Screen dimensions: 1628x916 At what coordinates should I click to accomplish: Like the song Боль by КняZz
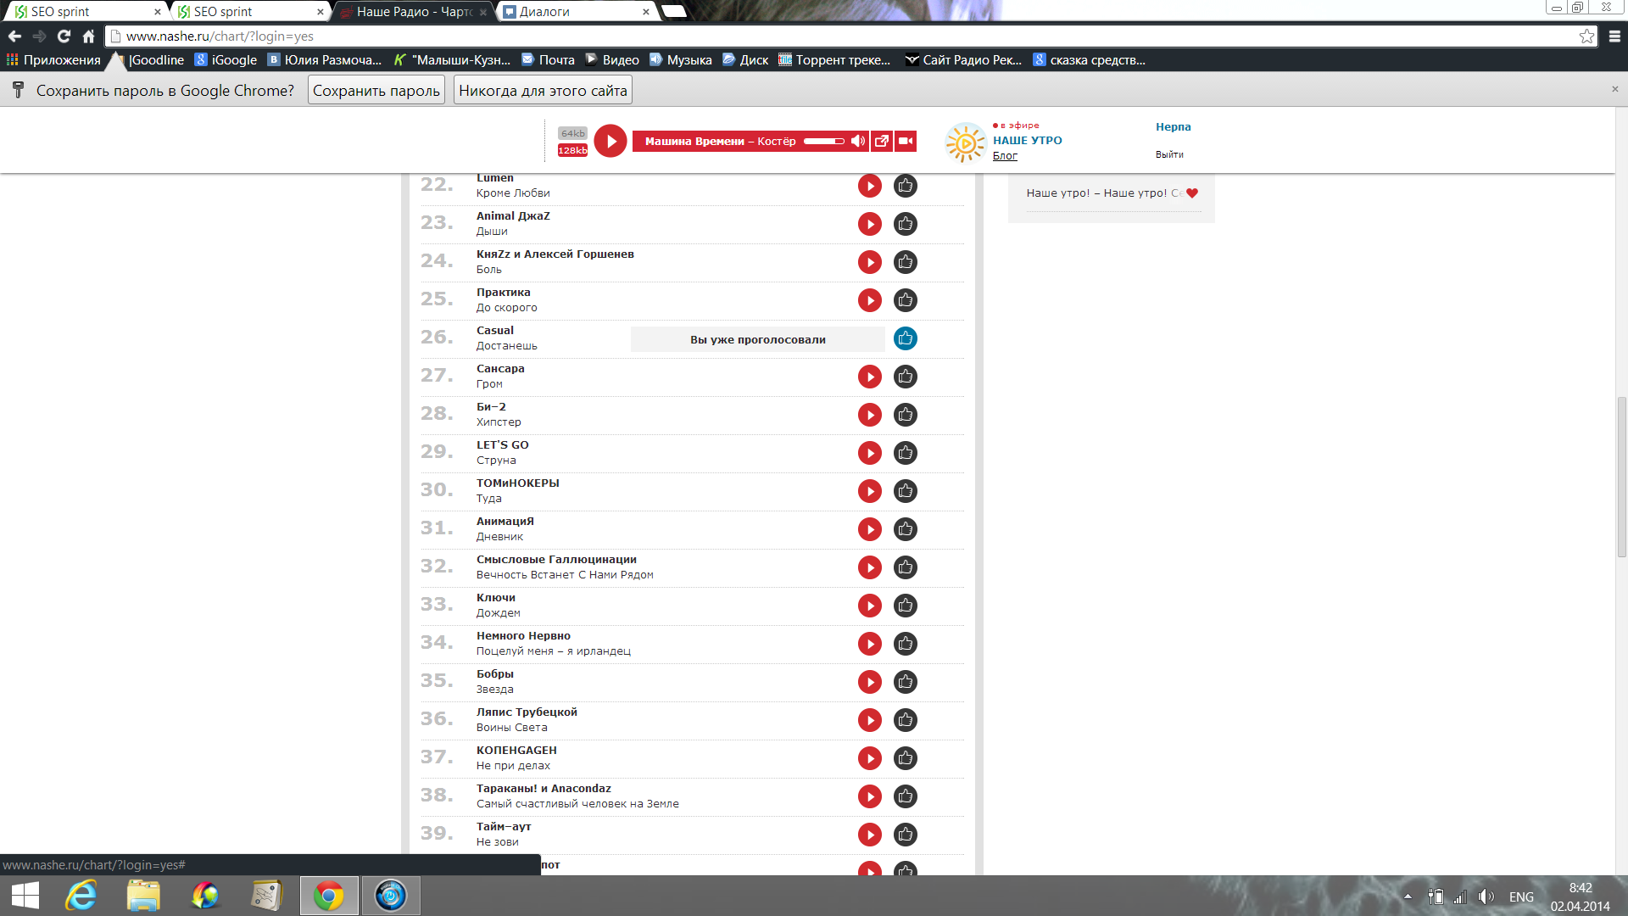(905, 262)
